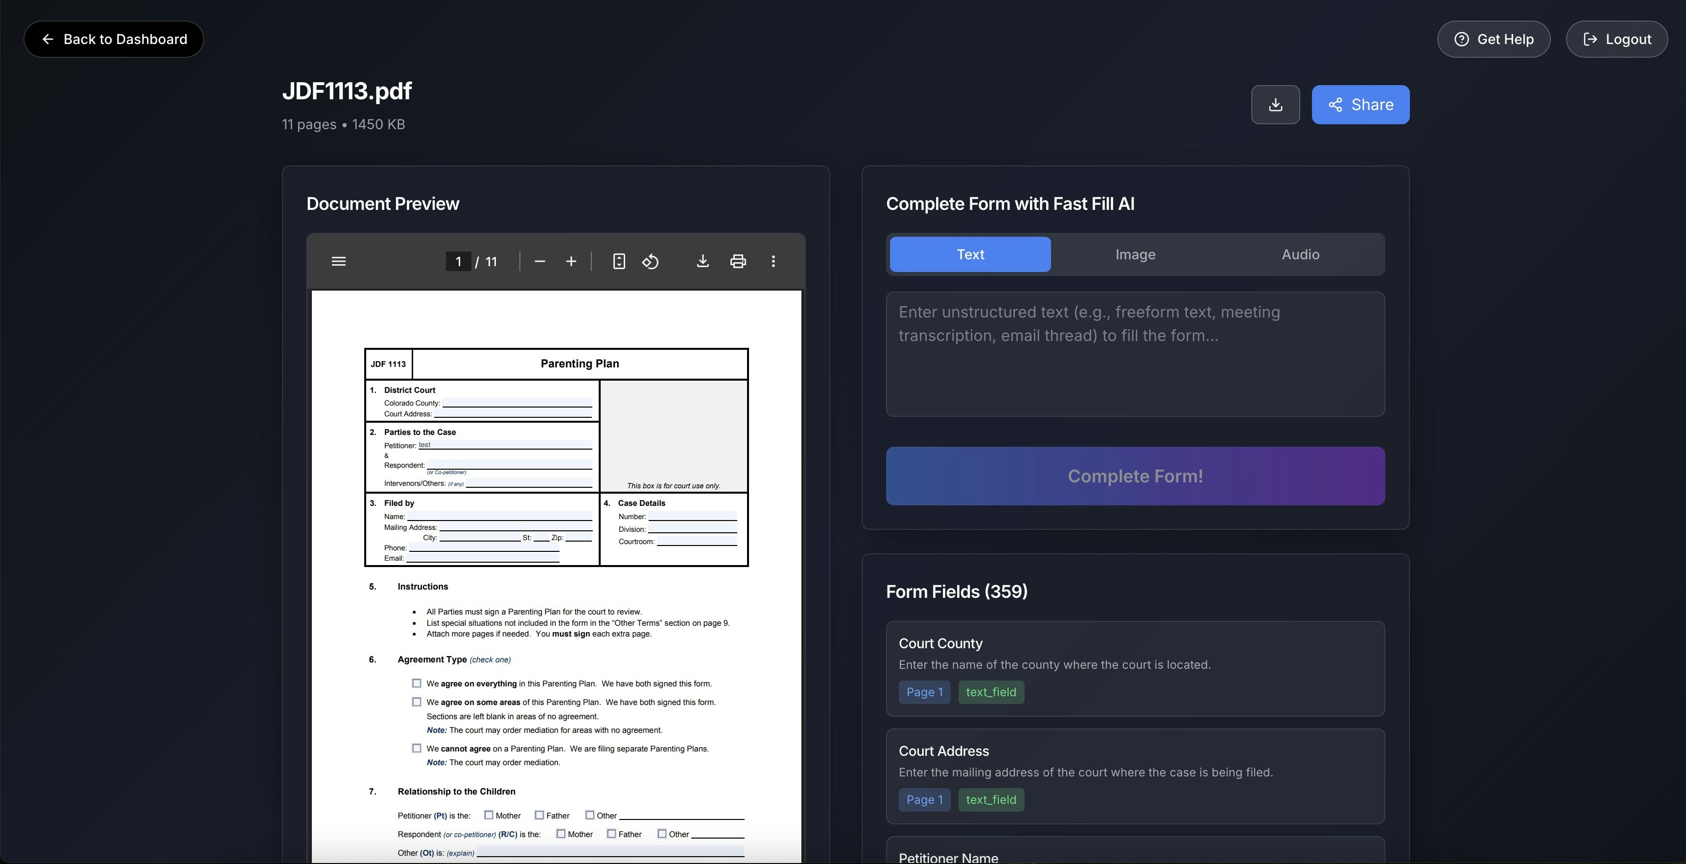Click the PDF page number field
Screen dimensions: 1686x864
tap(458, 262)
